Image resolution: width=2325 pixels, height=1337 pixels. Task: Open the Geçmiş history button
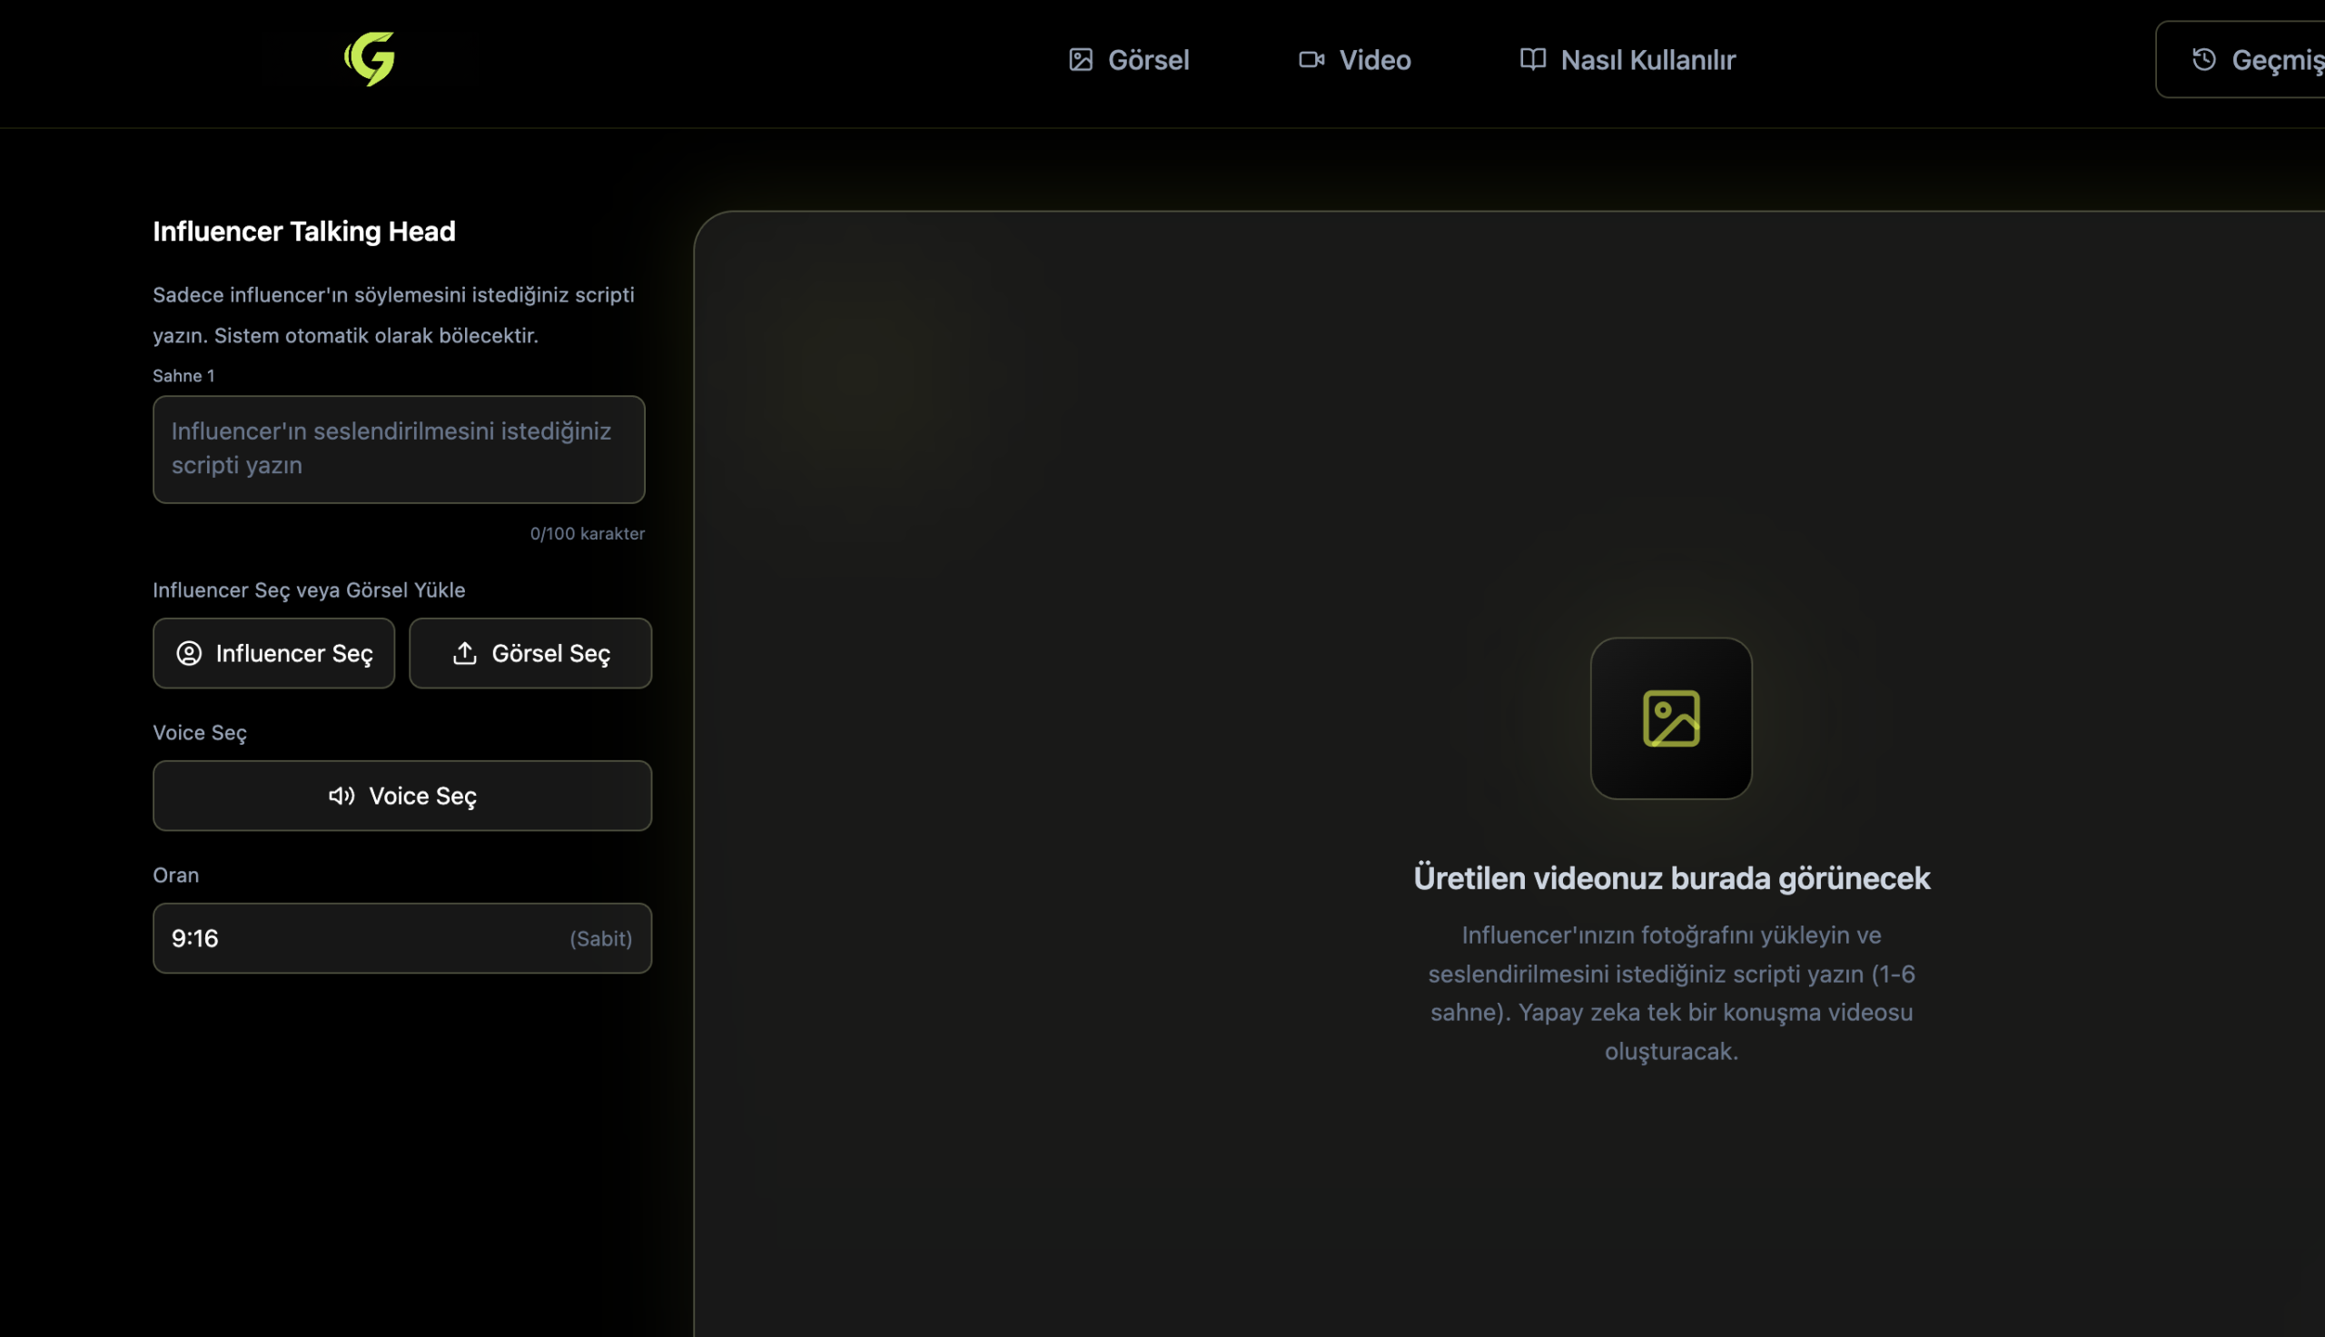point(2267,60)
